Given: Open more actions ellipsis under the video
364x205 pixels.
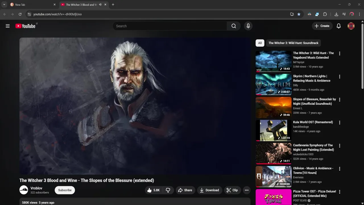Looking at the screenshot, I should click(247, 190).
